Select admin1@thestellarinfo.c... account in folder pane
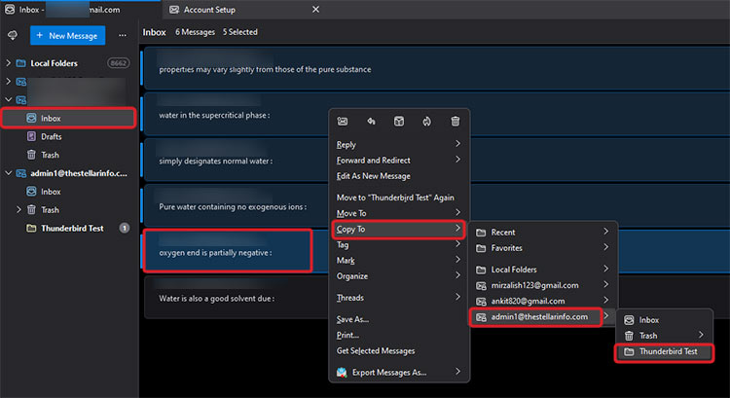Viewport: 730px width, 398px height. tap(79, 173)
